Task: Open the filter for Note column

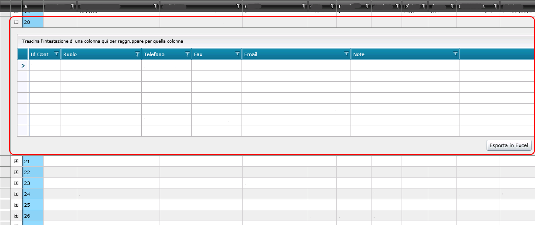Action: tap(455, 54)
